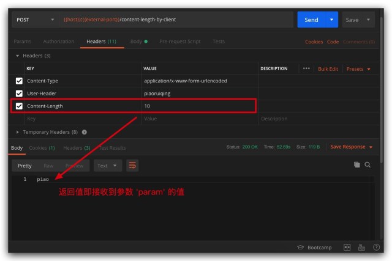Open the Save dropdown arrow
392x261 pixels.
(368, 20)
